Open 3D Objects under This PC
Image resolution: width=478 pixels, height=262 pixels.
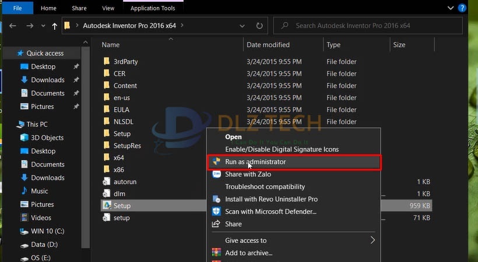[47, 138]
